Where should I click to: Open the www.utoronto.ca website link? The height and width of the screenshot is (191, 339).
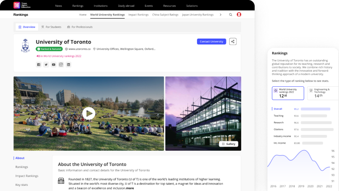pos(79,49)
